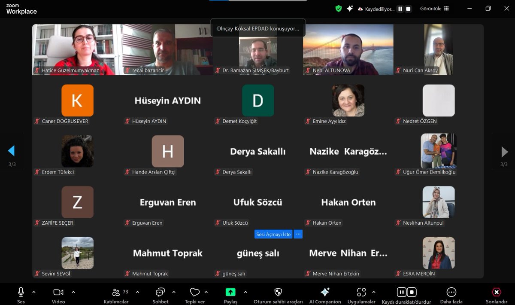Click the Kaydediliyor cloud recording indicator
This screenshot has width=515, height=305.
(x=376, y=9)
